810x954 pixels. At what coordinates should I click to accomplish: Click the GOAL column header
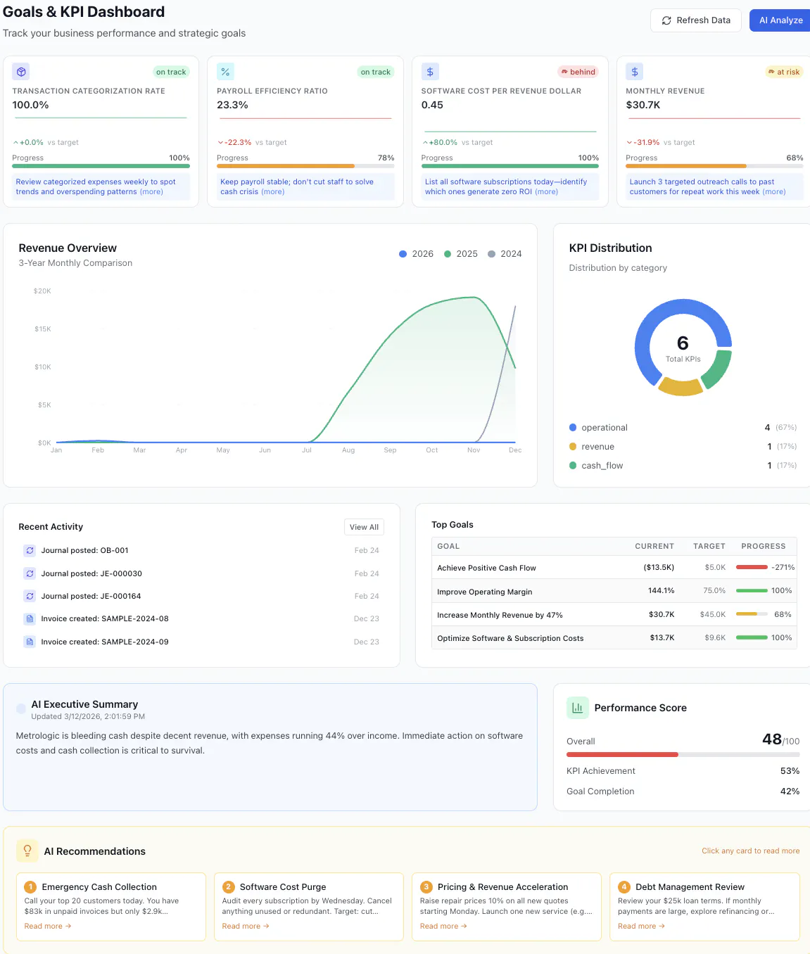pyautogui.click(x=448, y=546)
